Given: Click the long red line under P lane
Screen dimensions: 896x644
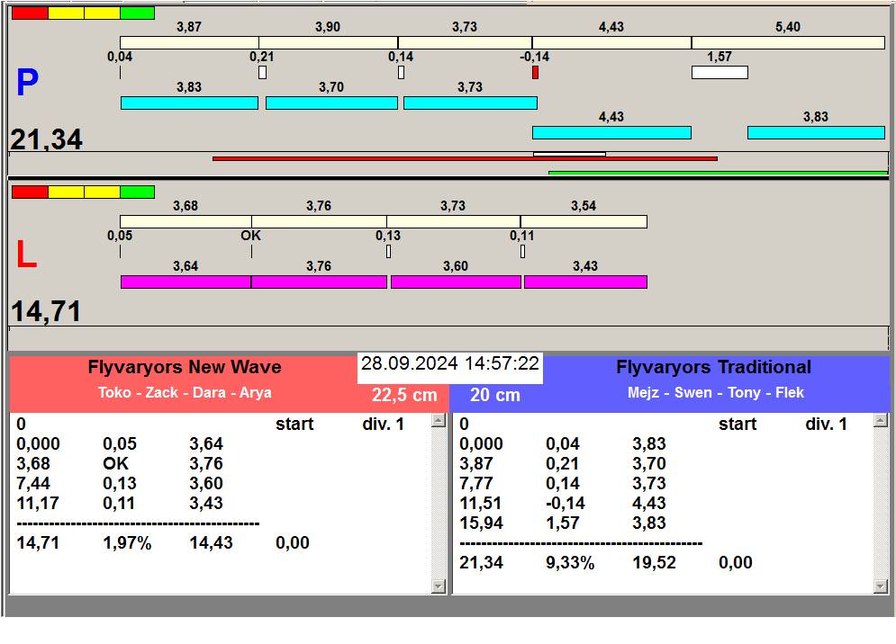Looking at the screenshot, I should [465, 158].
